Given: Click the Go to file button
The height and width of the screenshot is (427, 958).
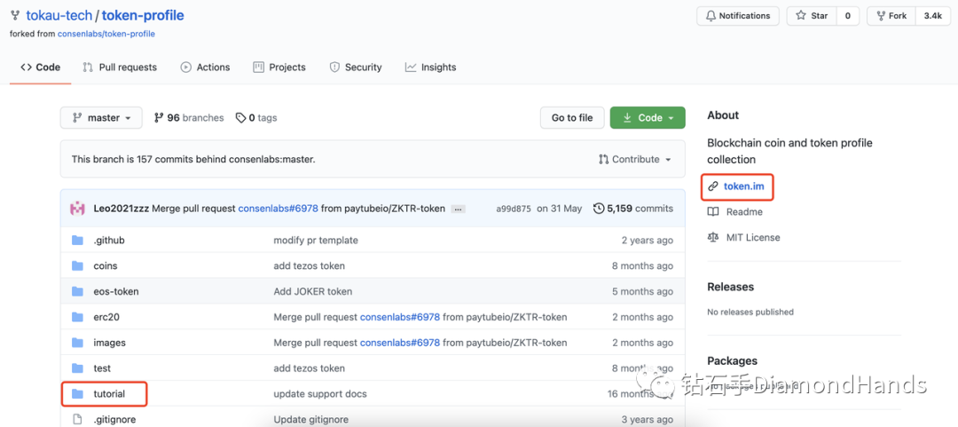Looking at the screenshot, I should pyautogui.click(x=572, y=118).
